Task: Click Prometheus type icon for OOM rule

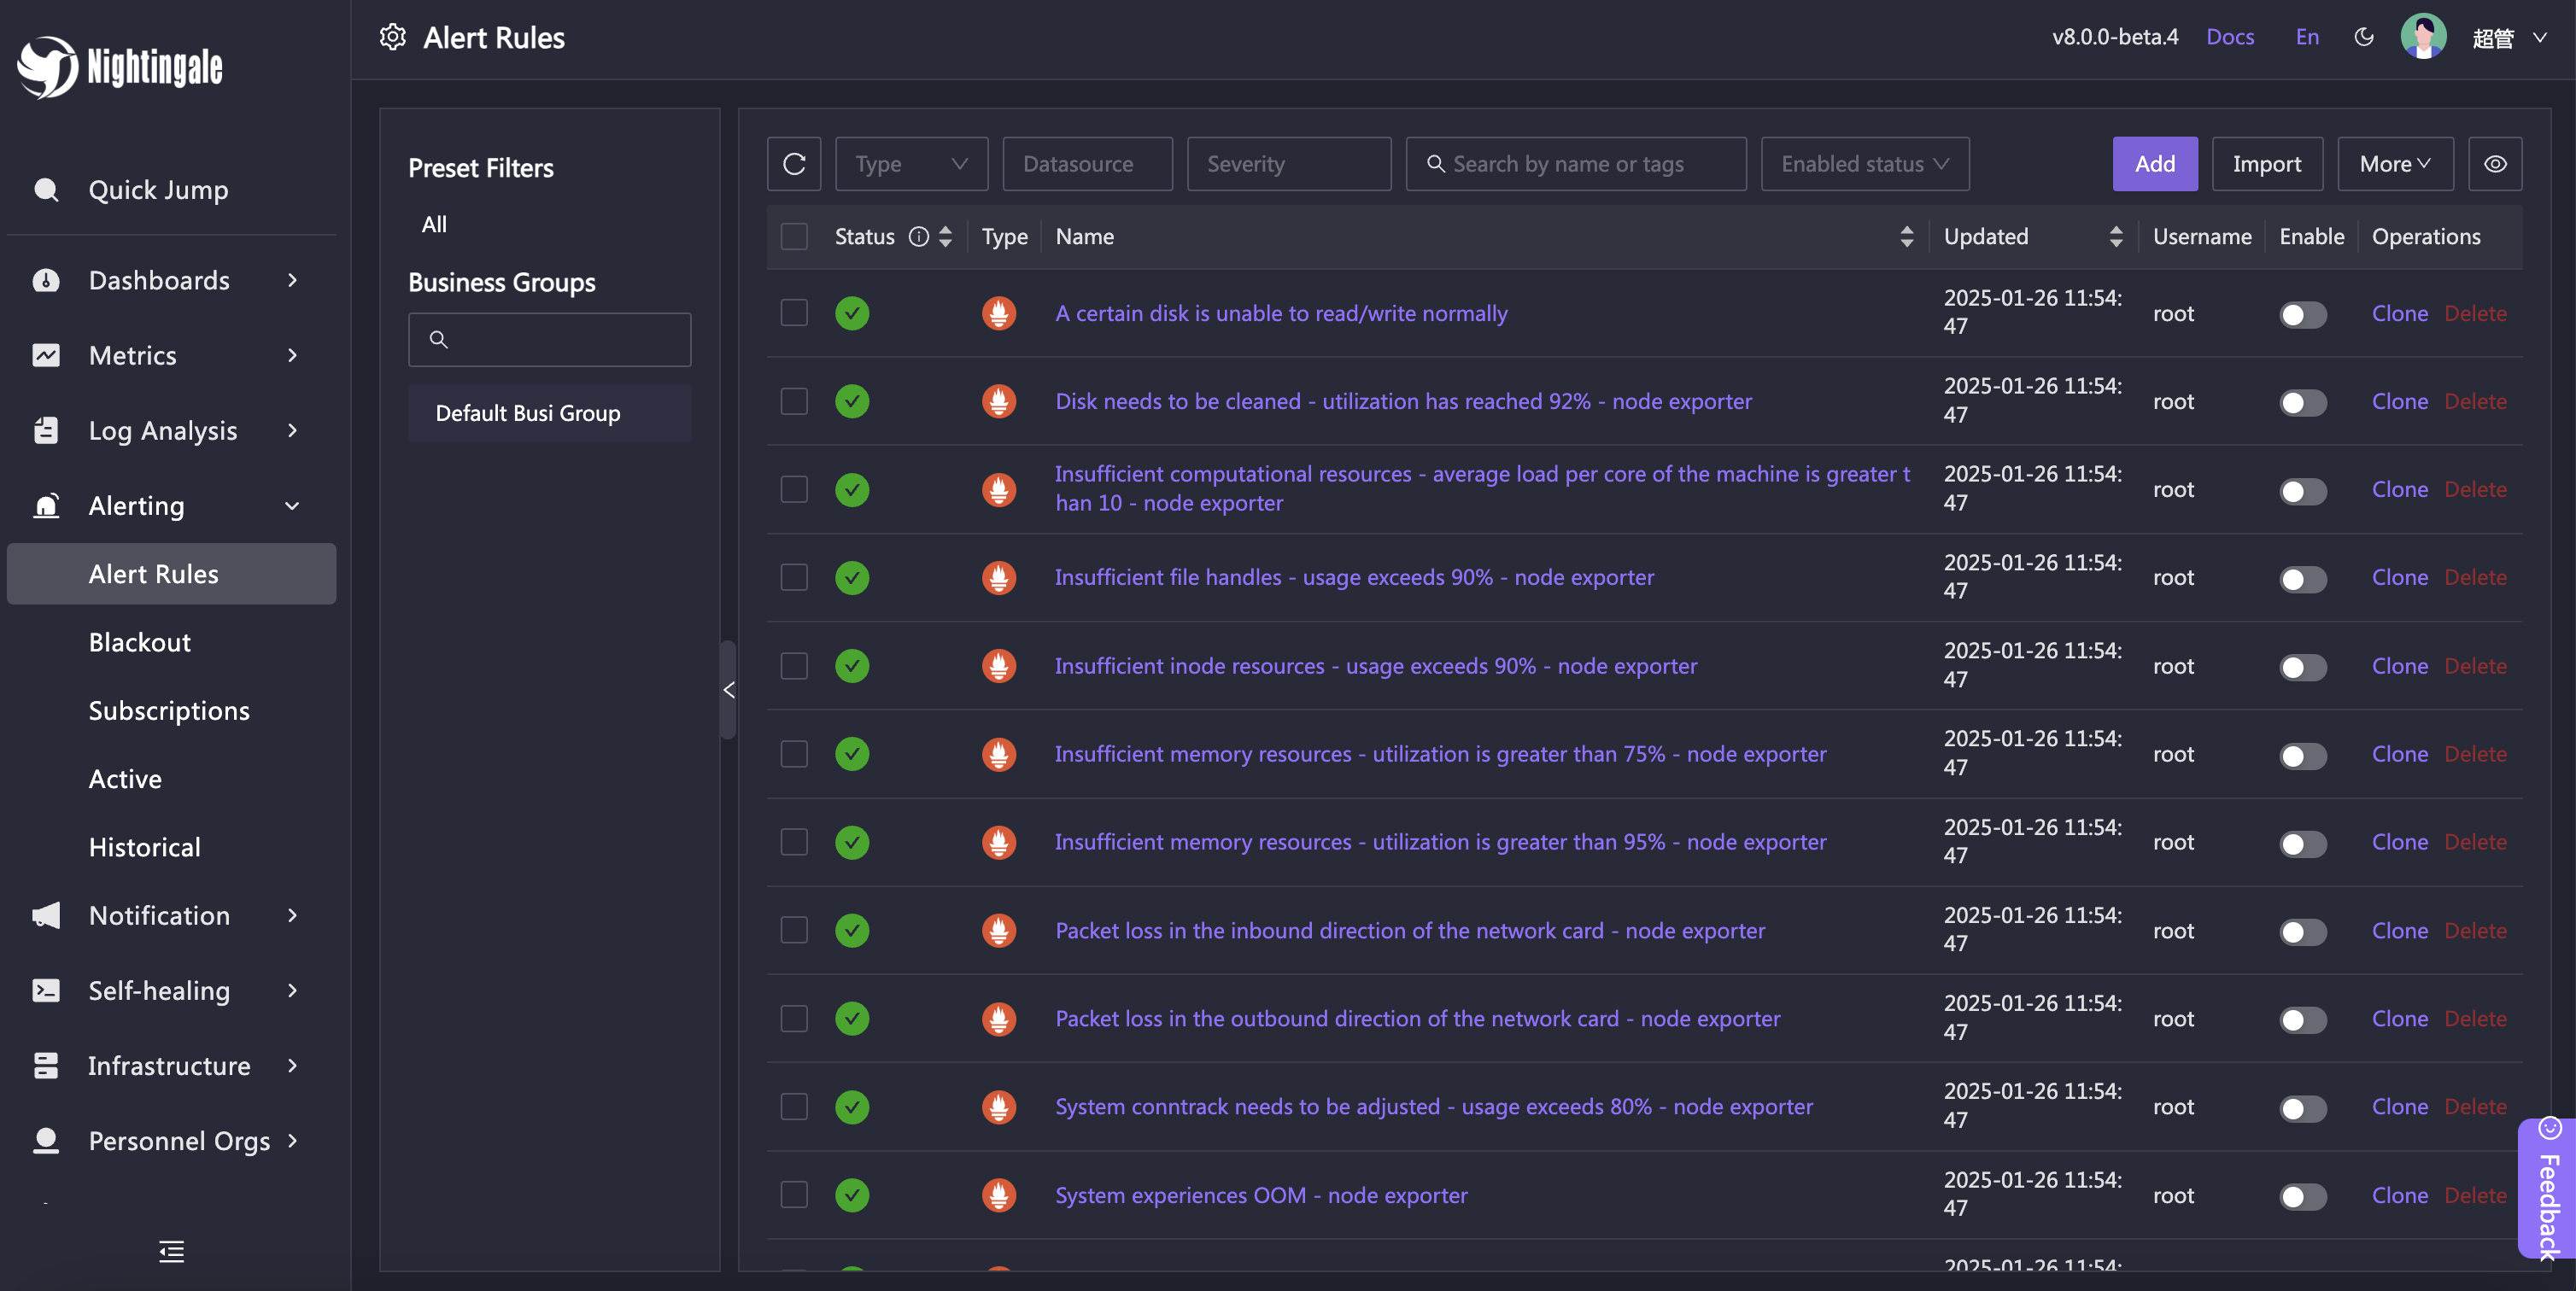Action: (999, 1195)
